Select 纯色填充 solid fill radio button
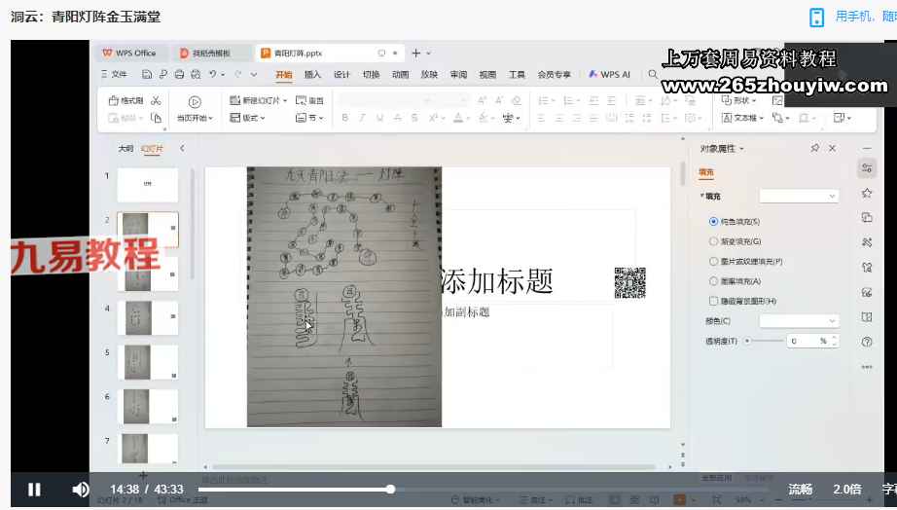The width and height of the screenshot is (897, 510). [x=714, y=222]
